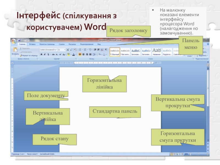The width and height of the screenshot is (220, 165).
Task: Apply center text alignment
Action: coord(83,54)
